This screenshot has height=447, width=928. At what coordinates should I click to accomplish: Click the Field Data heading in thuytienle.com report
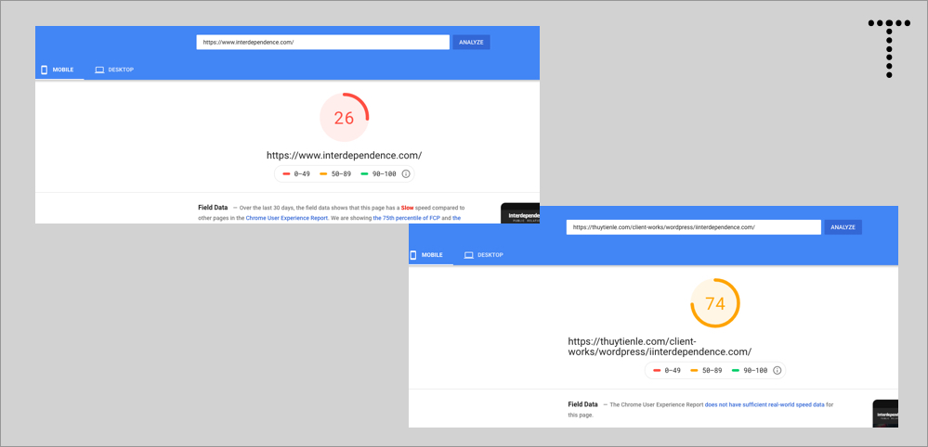[x=583, y=404]
